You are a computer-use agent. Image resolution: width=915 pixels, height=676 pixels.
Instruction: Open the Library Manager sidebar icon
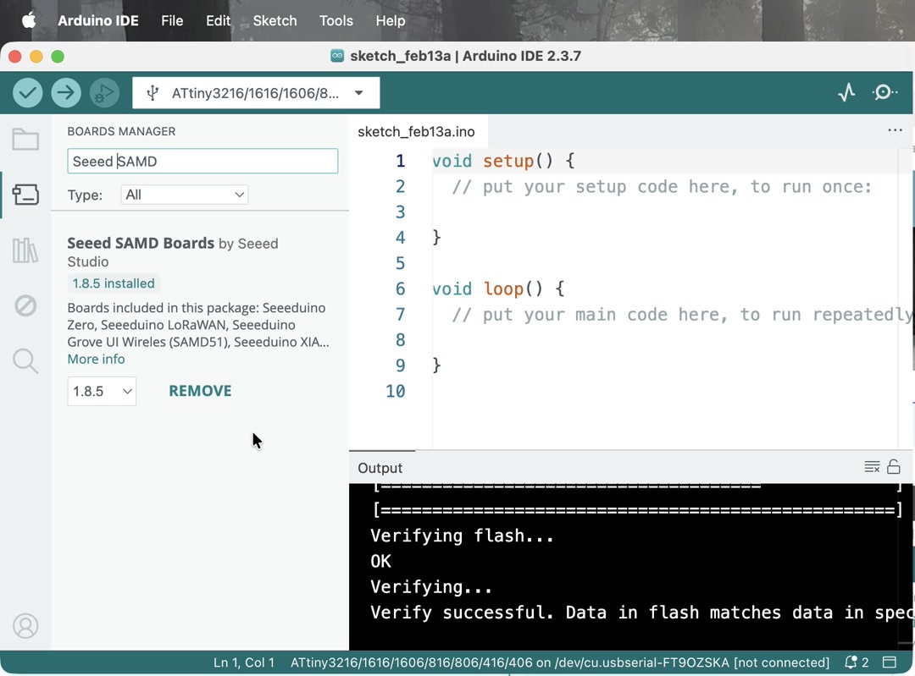point(25,250)
